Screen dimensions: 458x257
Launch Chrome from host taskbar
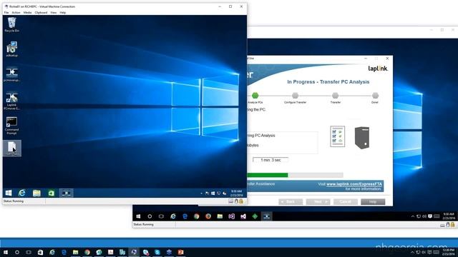(x=87, y=252)
